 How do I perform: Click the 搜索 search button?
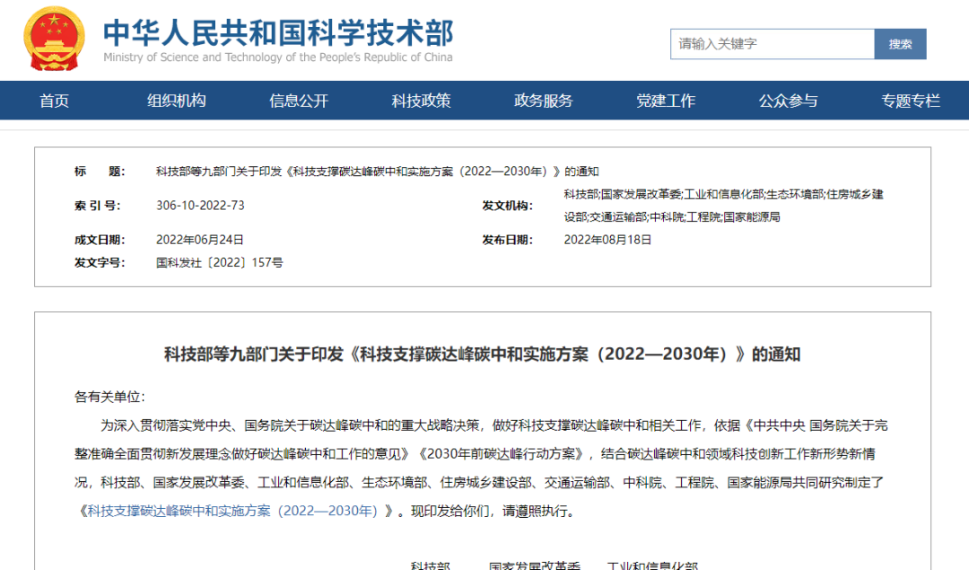901,44
